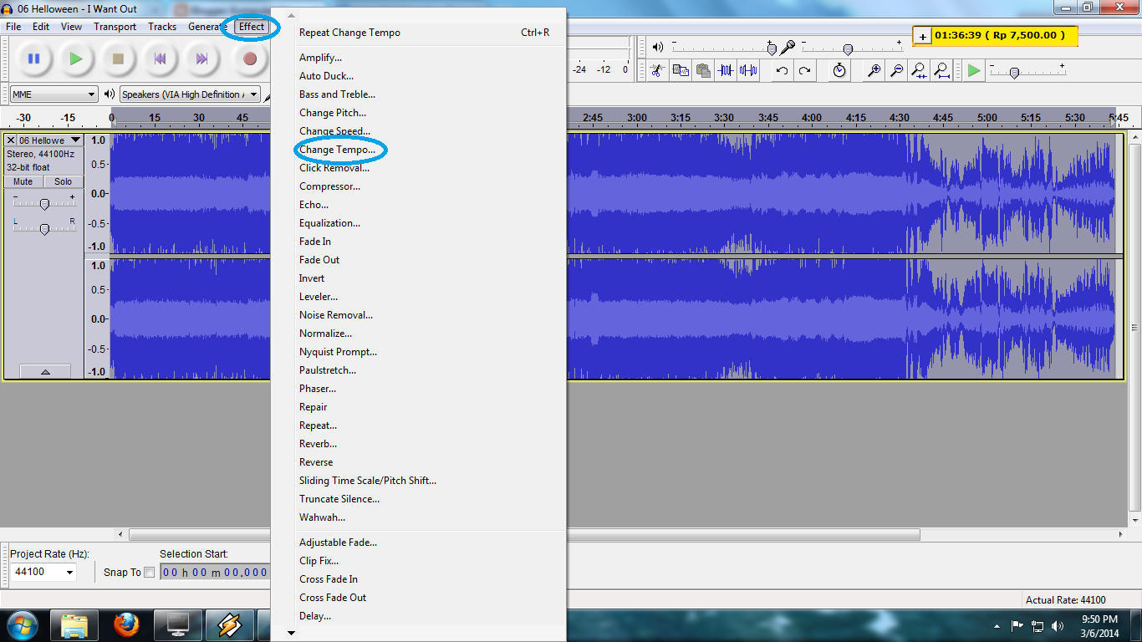Screen dimensions: 1142x642
Task: Click the track gain slider handle
Action: (44, 204)
